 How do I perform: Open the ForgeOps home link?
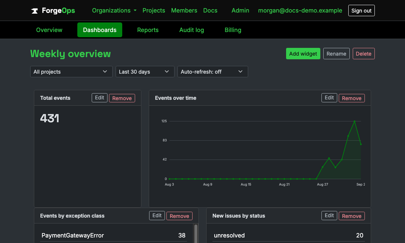[53, 11]
